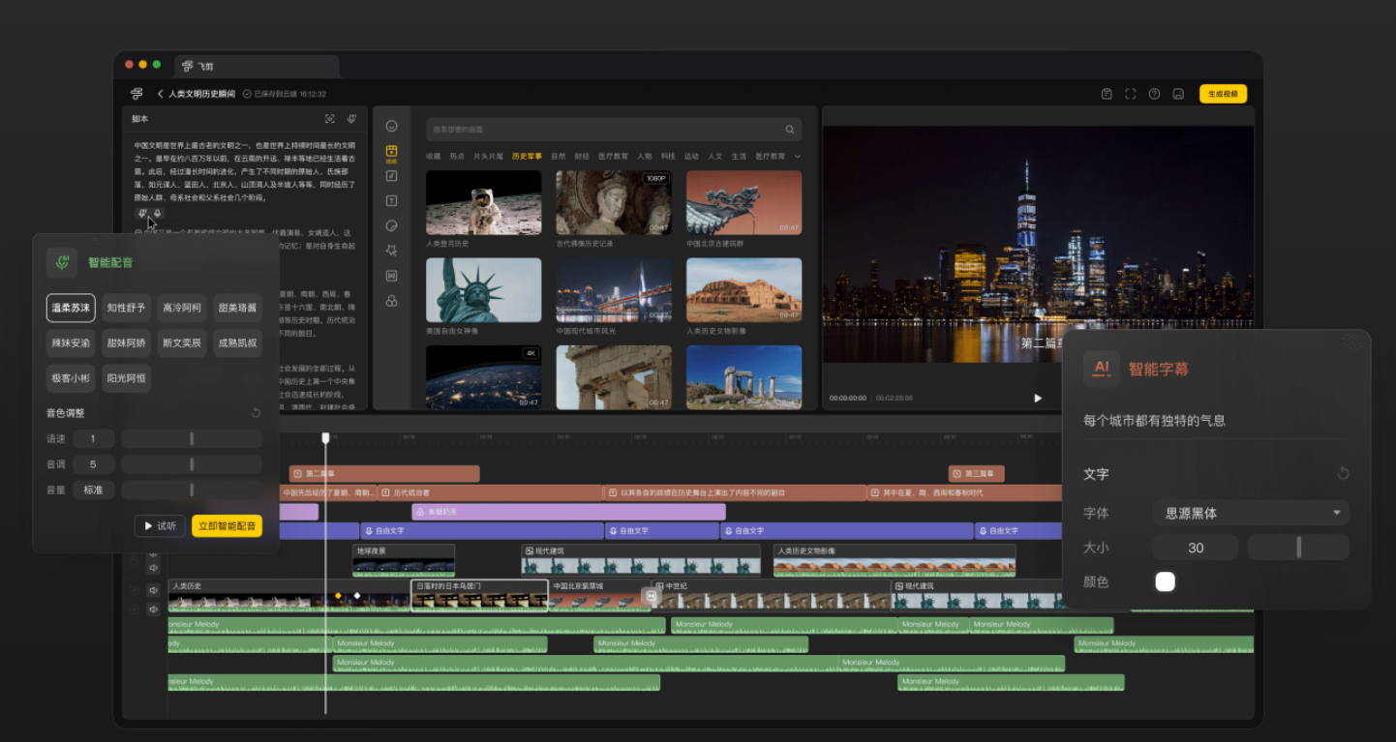Open the 思源黑体 font dropdown
Viewport: 1396px width, 742px height.
click(x=1251, y=513)
